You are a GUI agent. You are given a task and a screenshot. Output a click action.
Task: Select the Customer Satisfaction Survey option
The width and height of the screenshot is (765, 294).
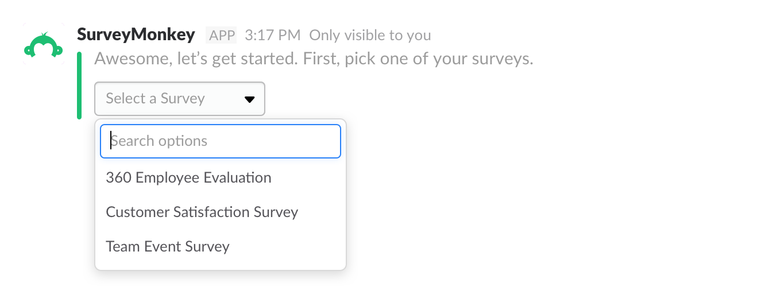coord(202,212)
